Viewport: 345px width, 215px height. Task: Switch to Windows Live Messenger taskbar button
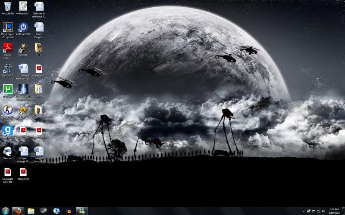coord(82,211)
